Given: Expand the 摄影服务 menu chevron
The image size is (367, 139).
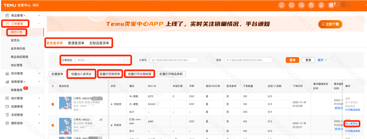Looking at the screenshot, I should coord(39,123).
